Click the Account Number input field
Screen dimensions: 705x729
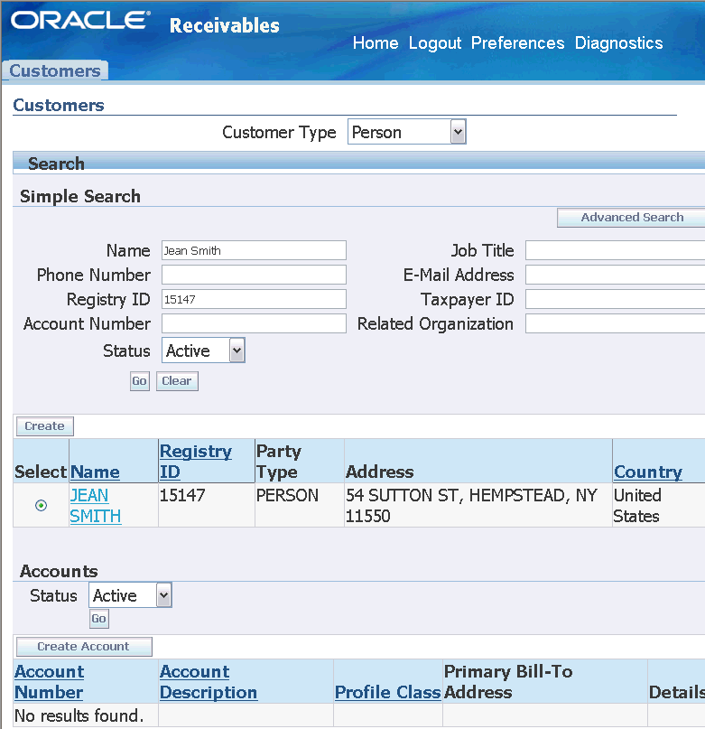point(254,323)
